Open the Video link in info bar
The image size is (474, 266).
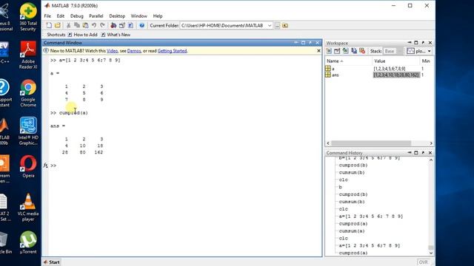tap(112, 51)
